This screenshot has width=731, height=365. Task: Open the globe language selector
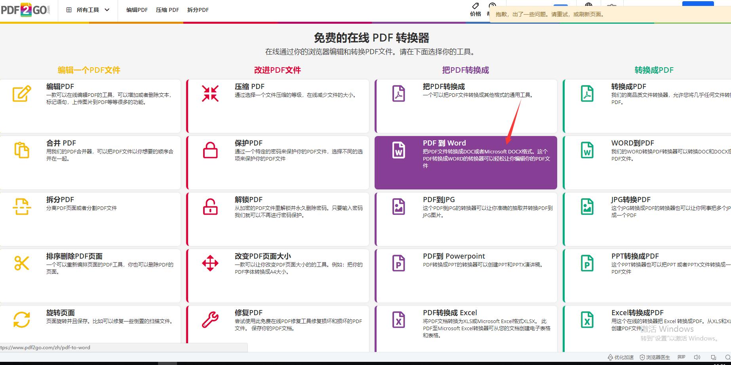pos(589,5)
